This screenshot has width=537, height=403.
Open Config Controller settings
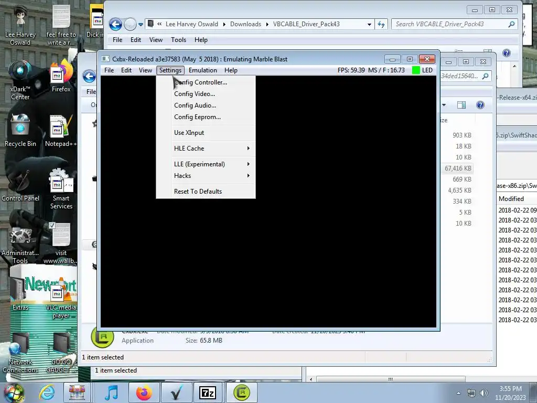pyautogui.click(x=206, y=82)
